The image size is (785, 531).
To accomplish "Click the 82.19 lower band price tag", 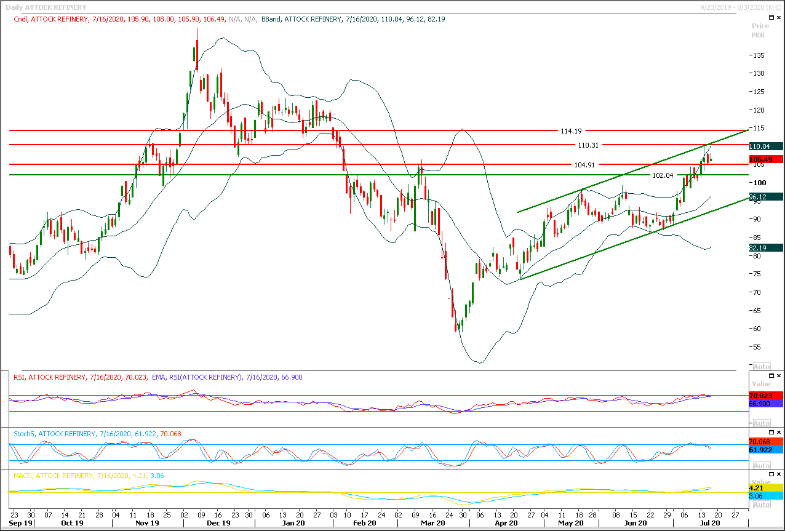I will (x=765, y=247).
